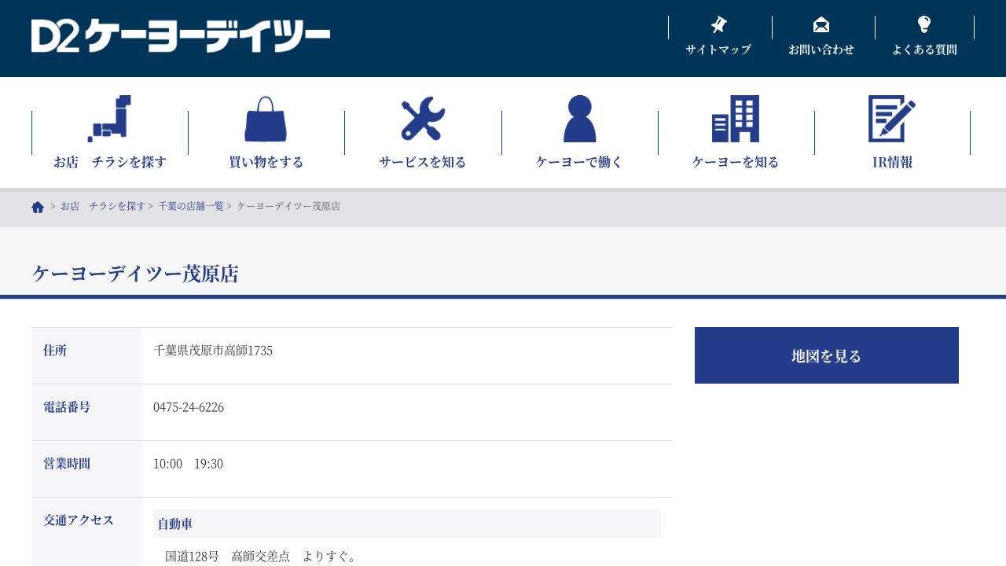
Task: Open the 買い物をする menu label
Action: click(266, 162)
